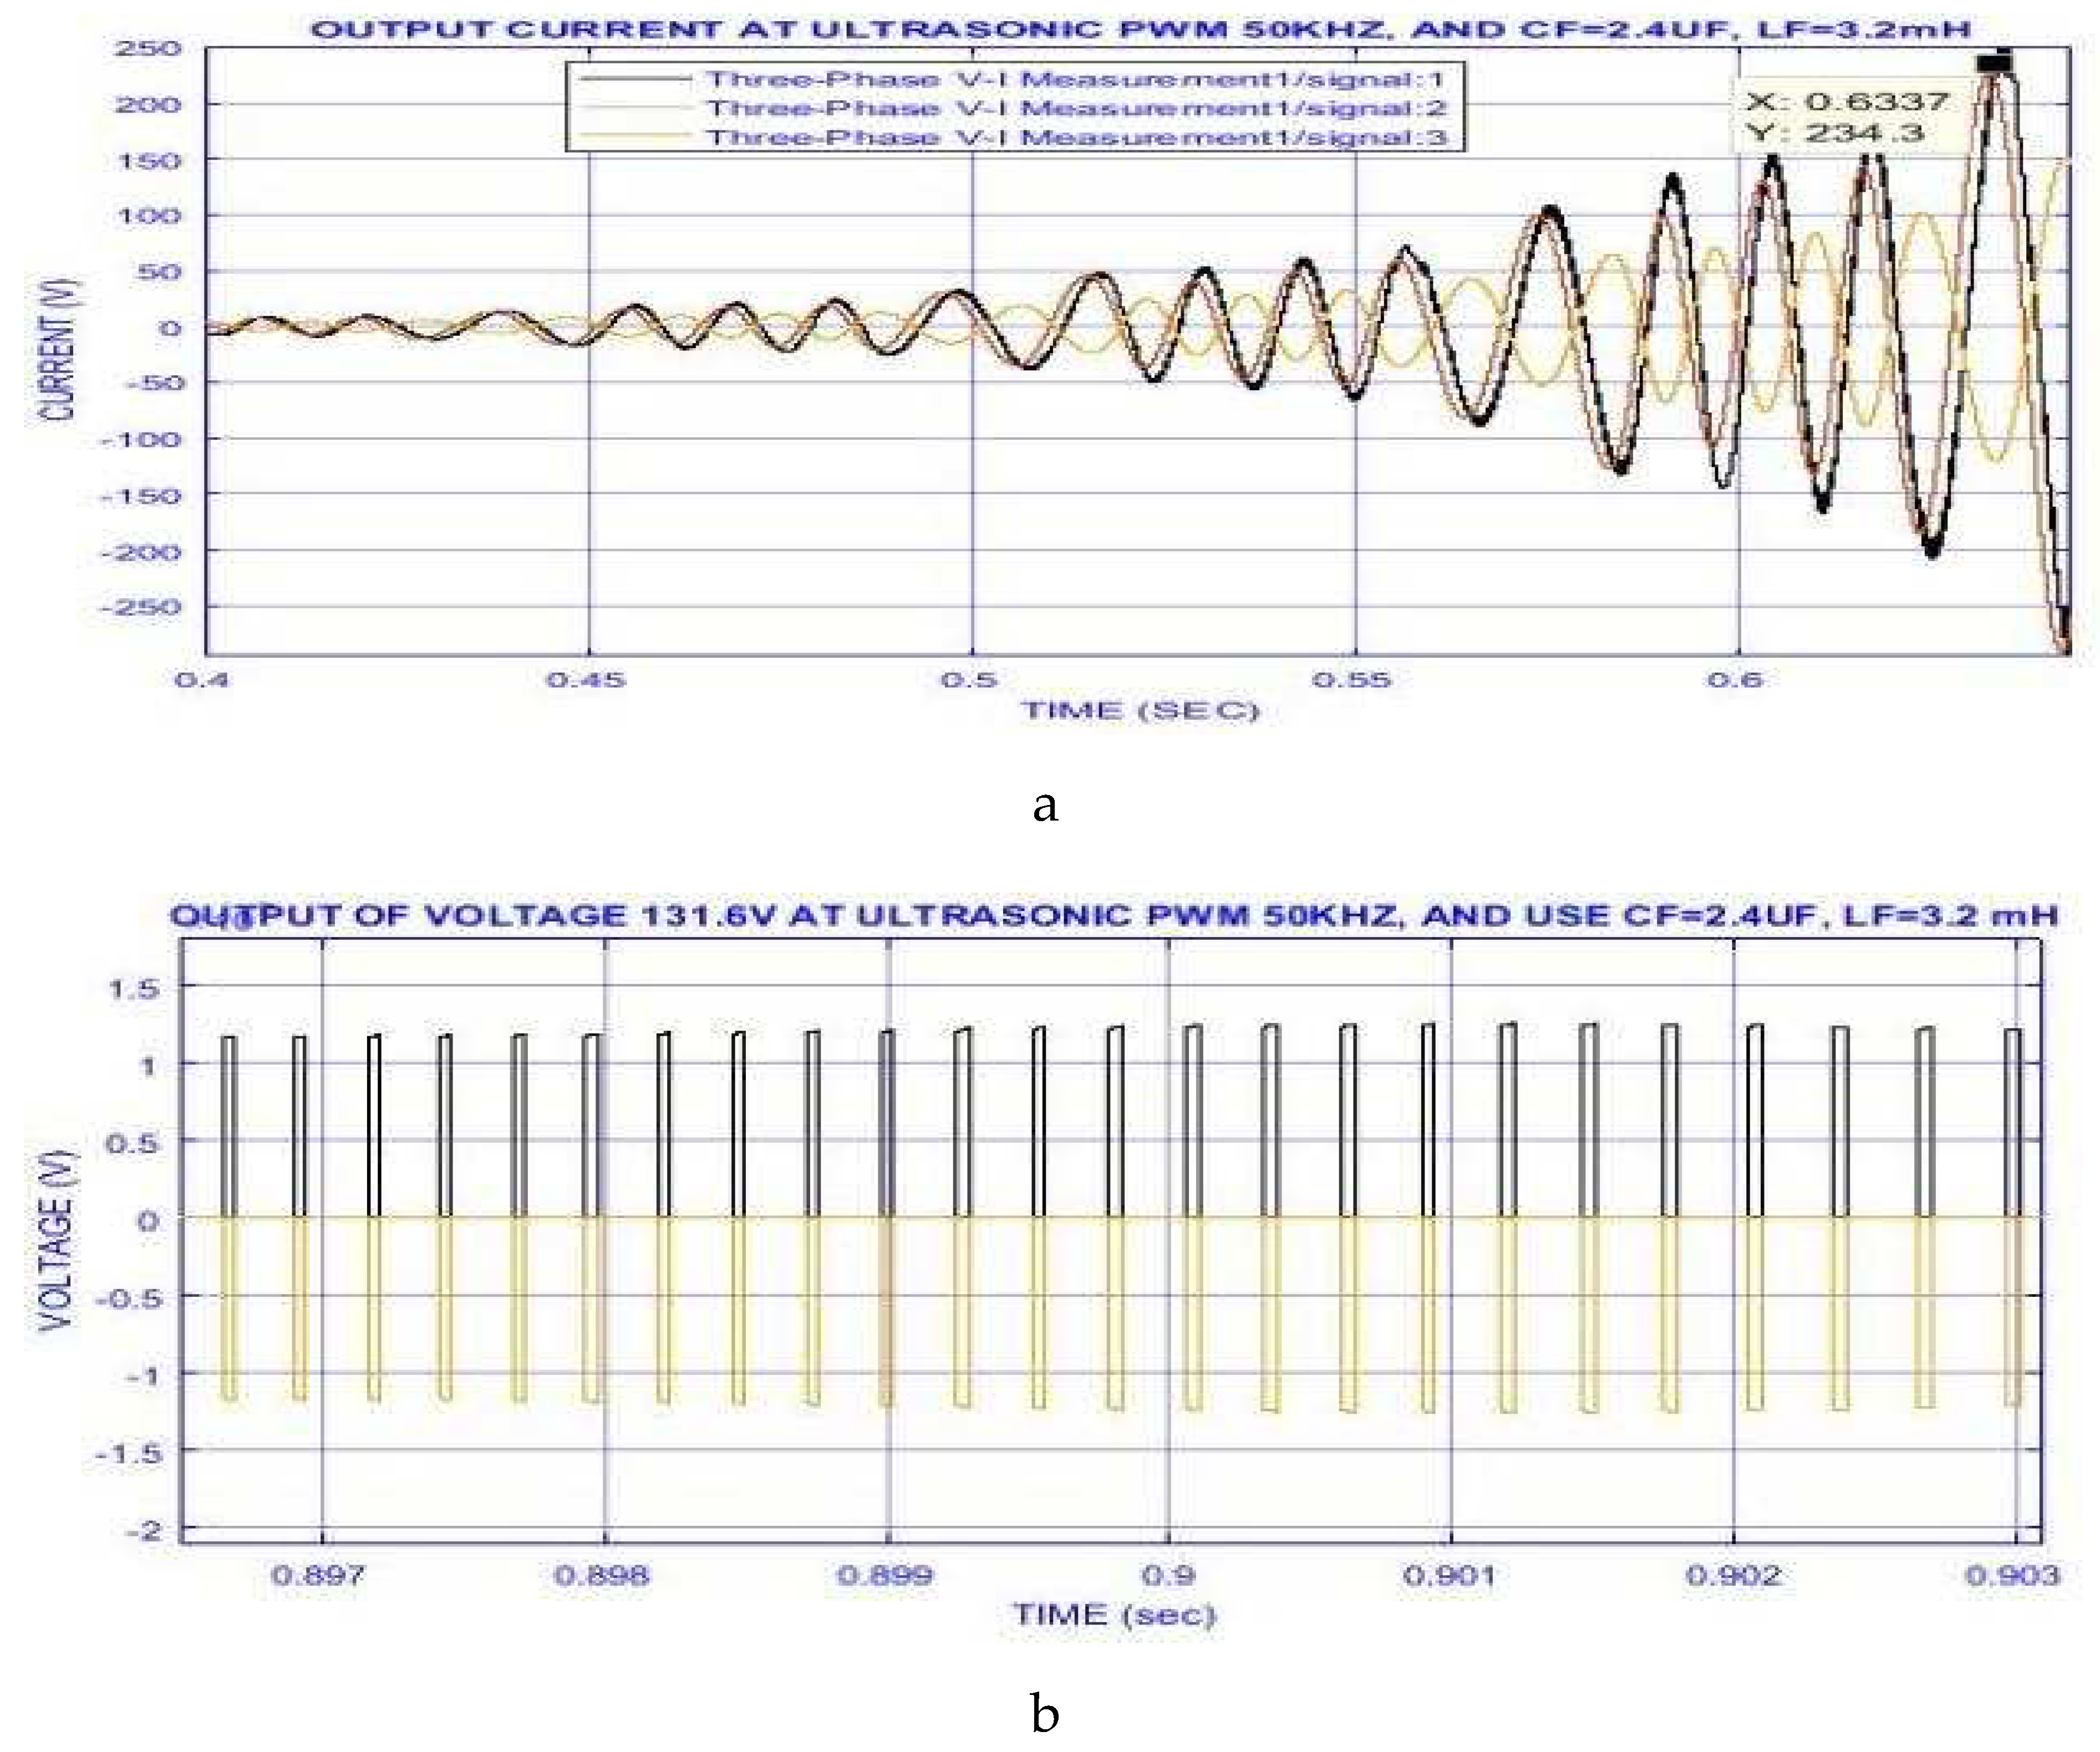This screenshot has height=1752, width=2100.
Task: Click the data tip marker at the current peak
Action: tap(1994, 64)
